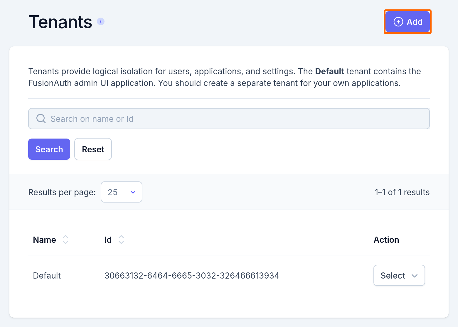Click the Results per page label
Viewport: 458px width, 327px height.
(62, 192)
